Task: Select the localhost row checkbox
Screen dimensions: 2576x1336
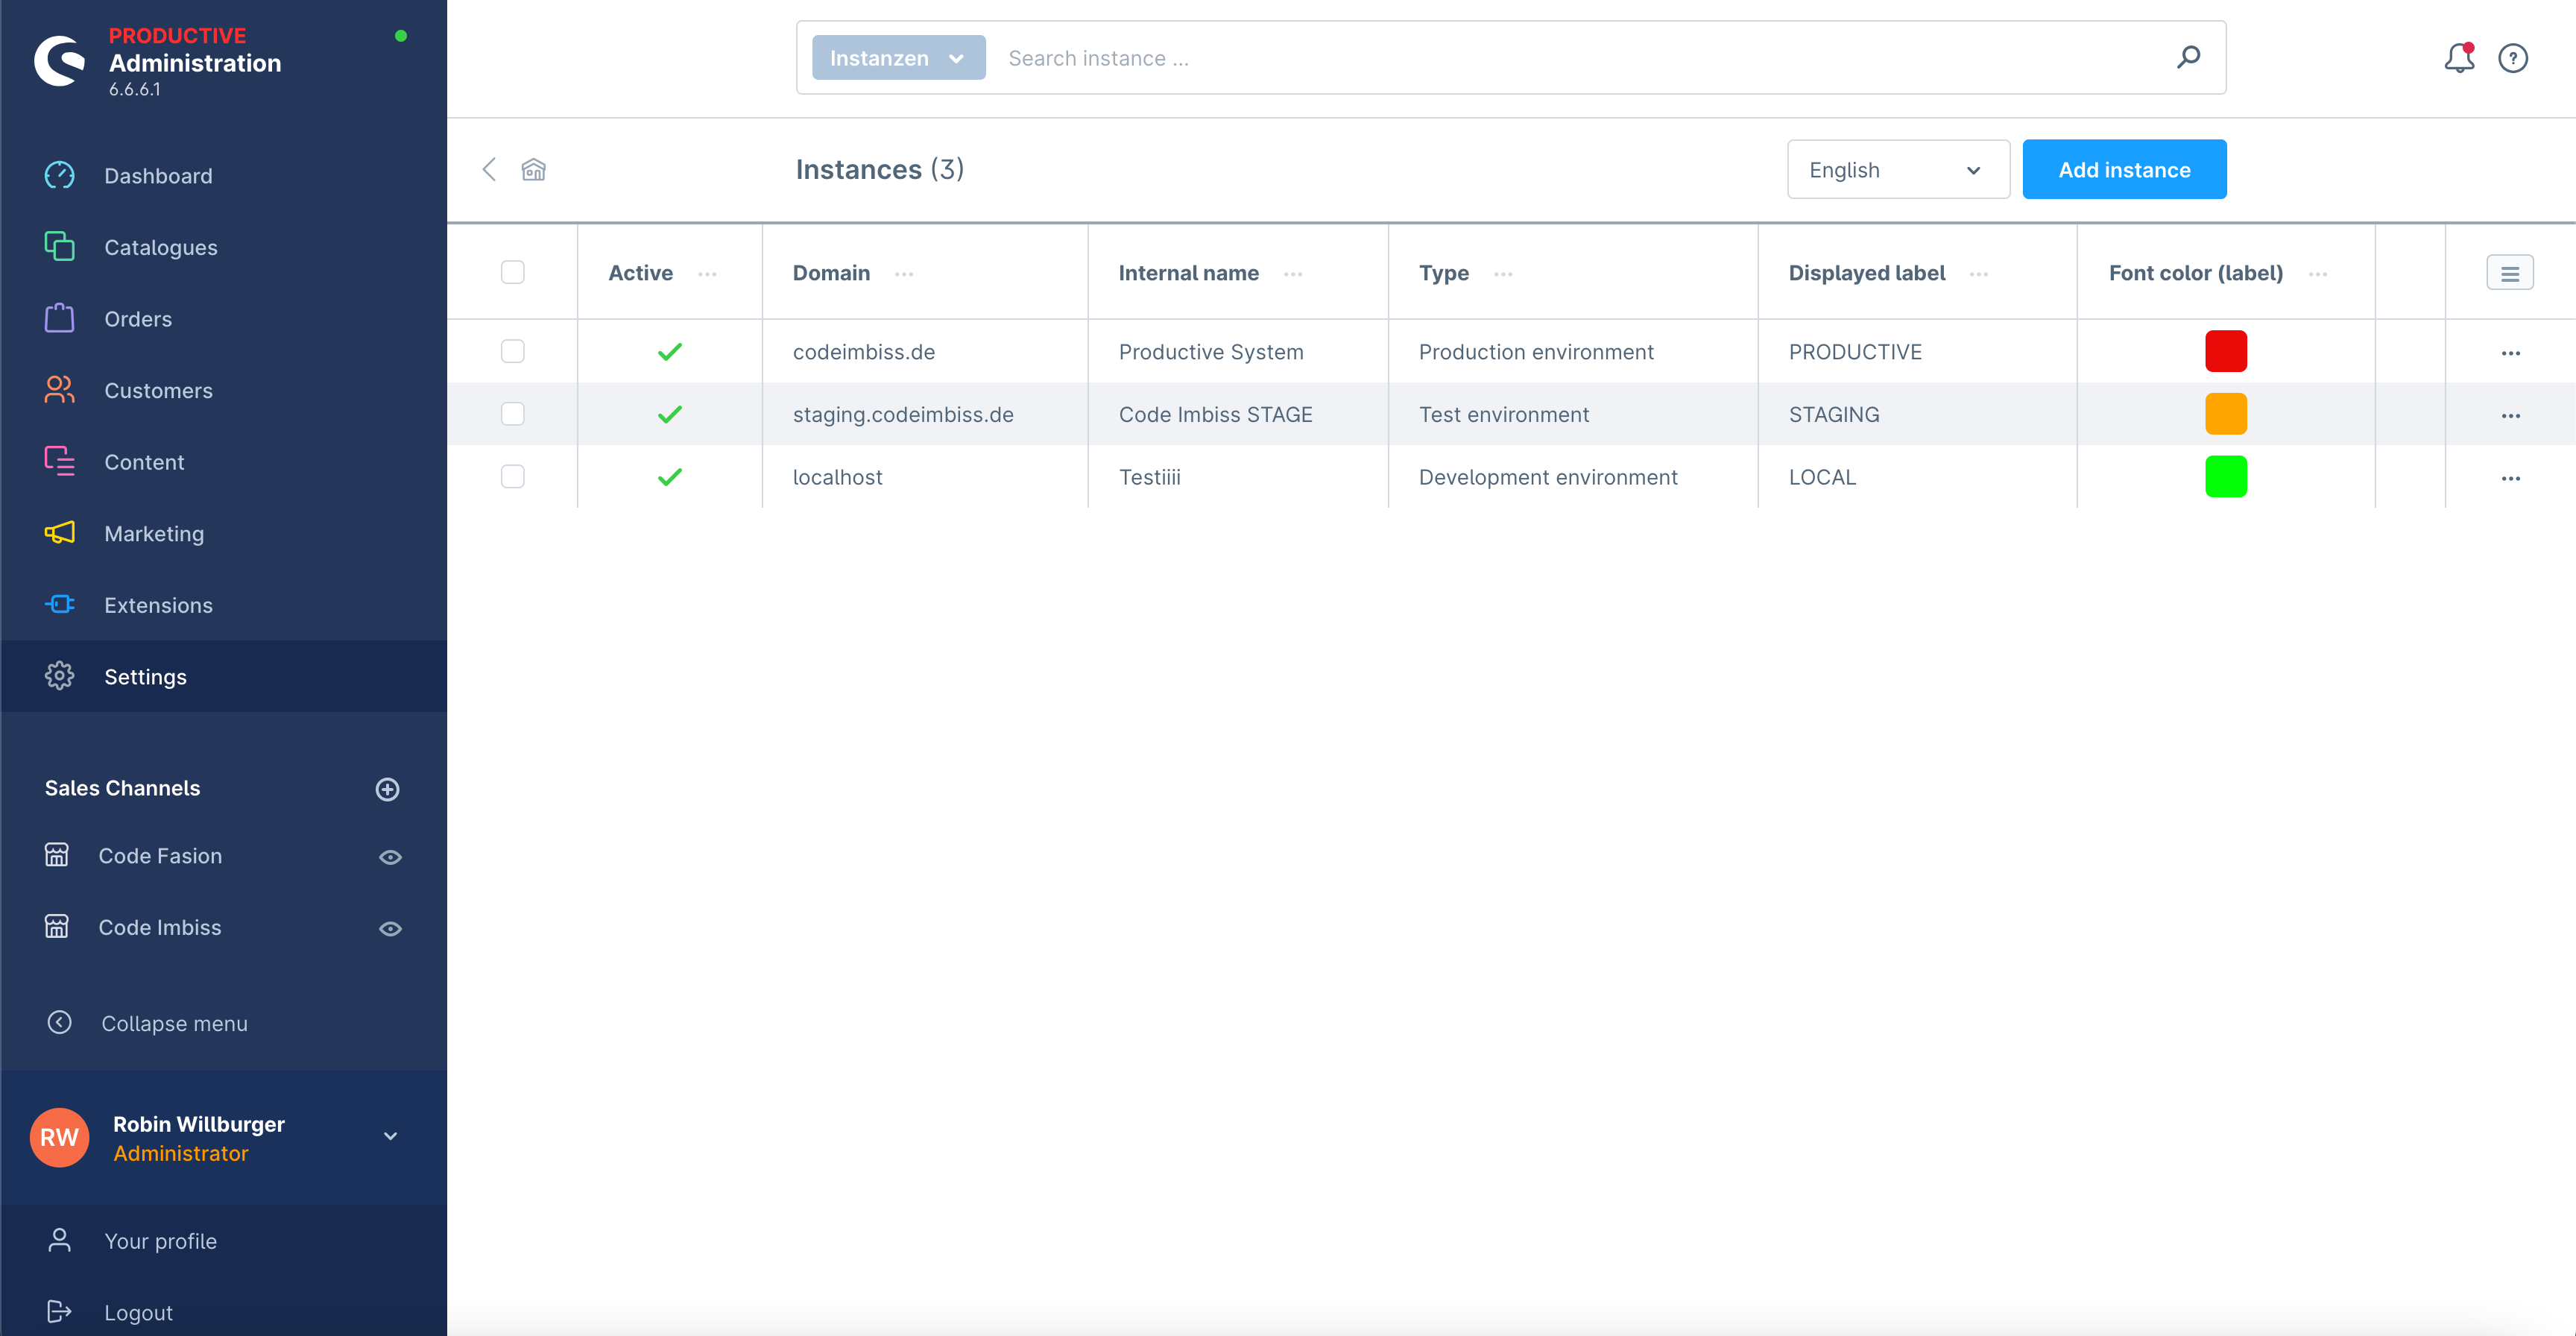Action: [x=513, y=476]
